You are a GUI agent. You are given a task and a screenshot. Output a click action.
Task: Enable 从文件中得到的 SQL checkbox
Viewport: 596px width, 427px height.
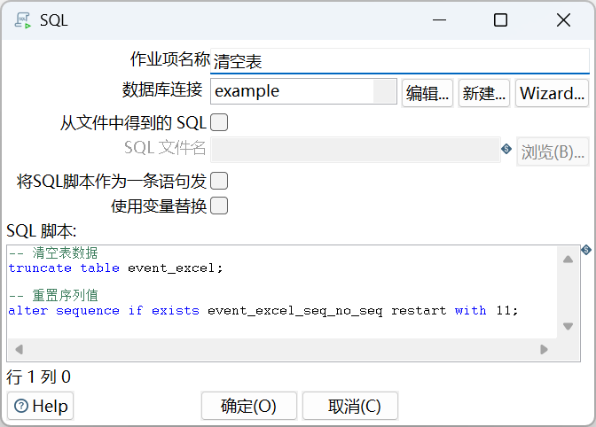219,122
